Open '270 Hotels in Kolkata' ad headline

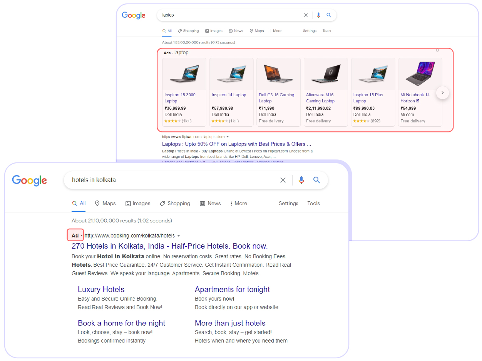[169, 246]
